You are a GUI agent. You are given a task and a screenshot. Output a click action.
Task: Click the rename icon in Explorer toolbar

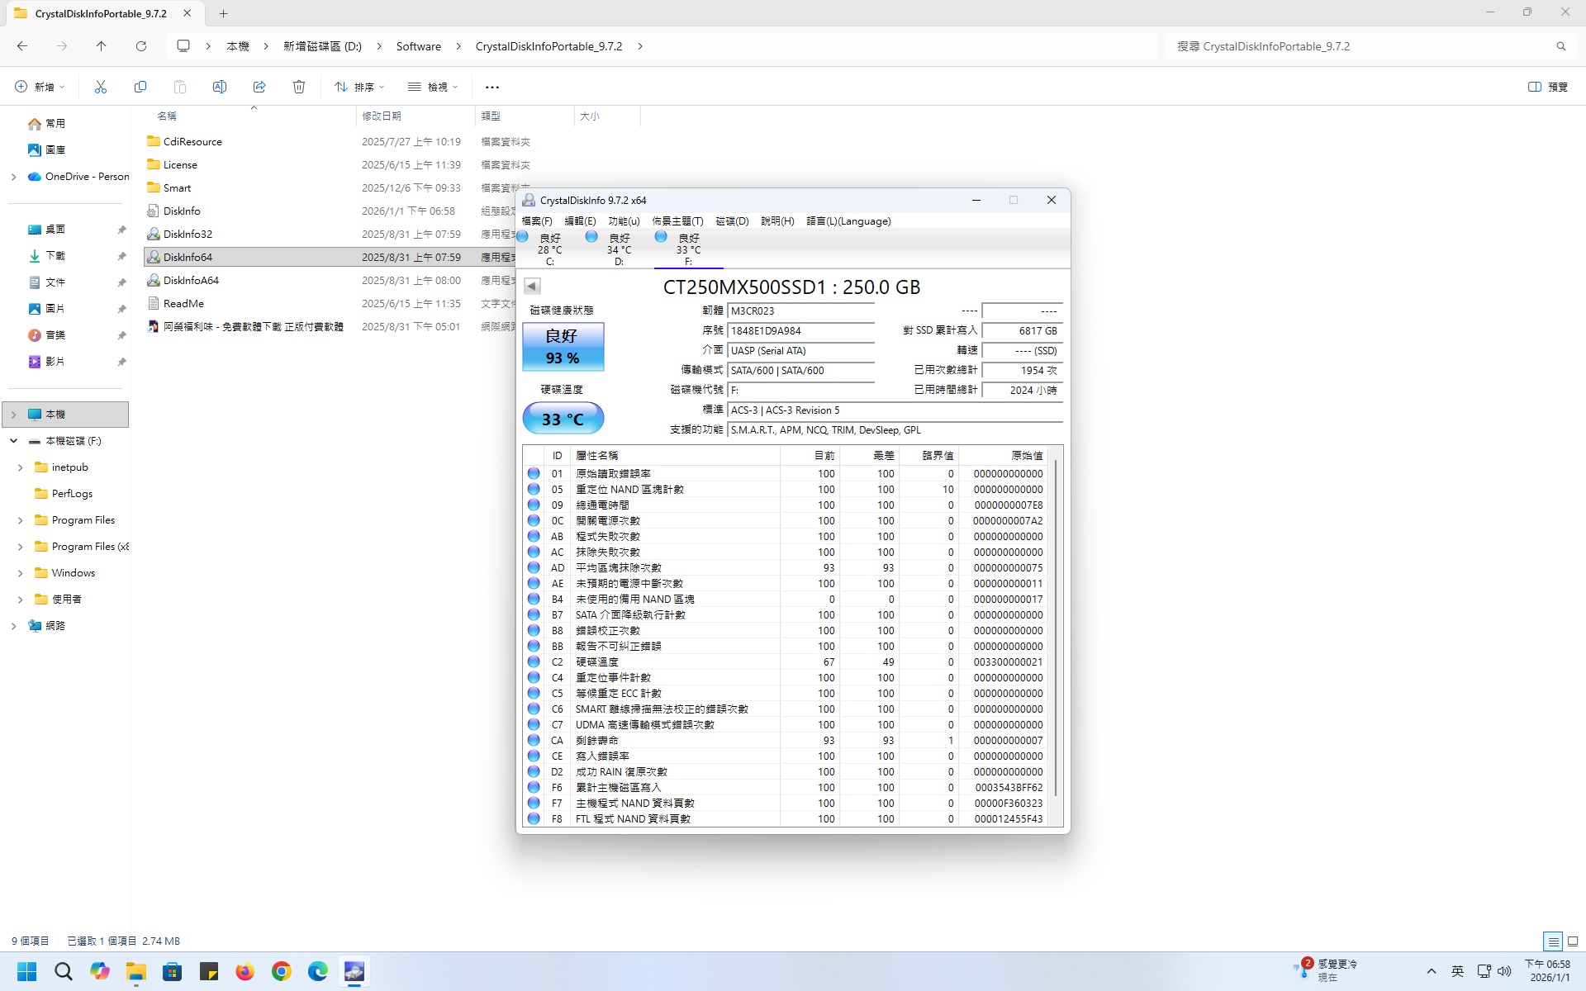point(220,87)
